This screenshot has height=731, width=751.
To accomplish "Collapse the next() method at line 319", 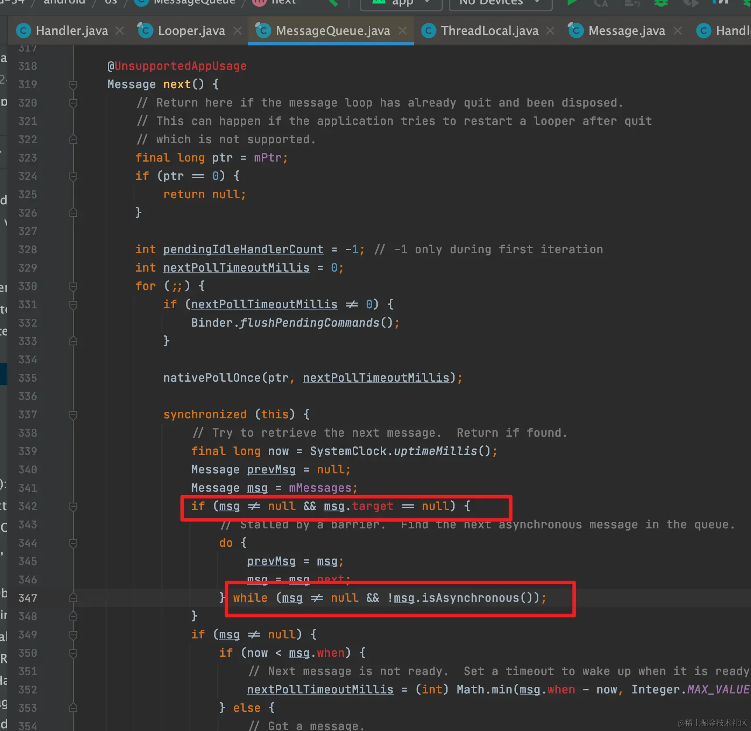I will [73, 84].
